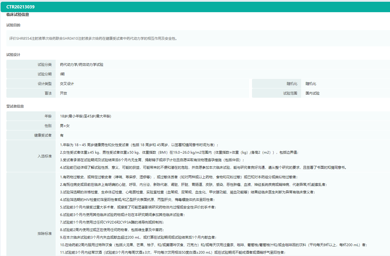Click the 开放 blinding value
The height and width of the screenshot is (256, 390).
click(x=64, y=93)
